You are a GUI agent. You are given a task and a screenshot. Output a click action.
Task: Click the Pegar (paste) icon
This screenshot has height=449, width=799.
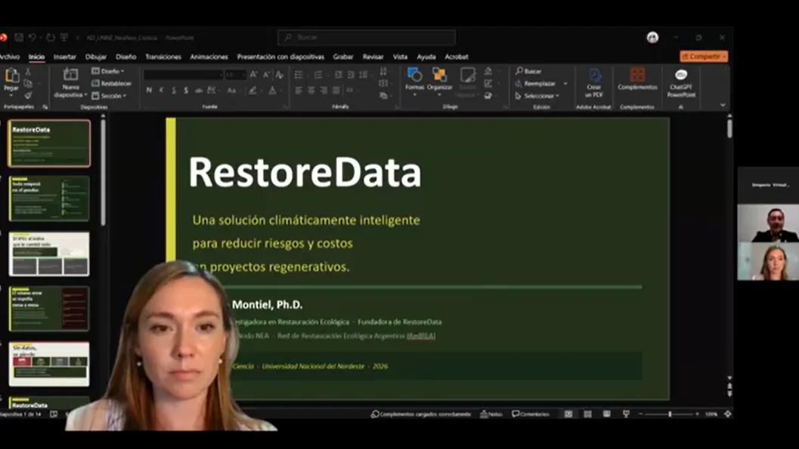[11, 76]
